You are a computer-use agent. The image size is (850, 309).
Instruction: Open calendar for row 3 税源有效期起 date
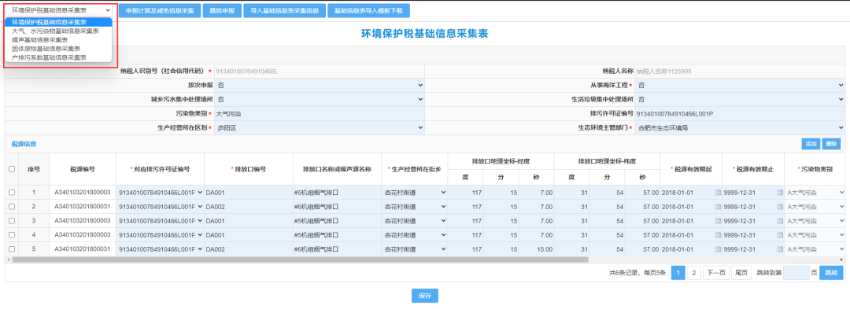[719, 221]
